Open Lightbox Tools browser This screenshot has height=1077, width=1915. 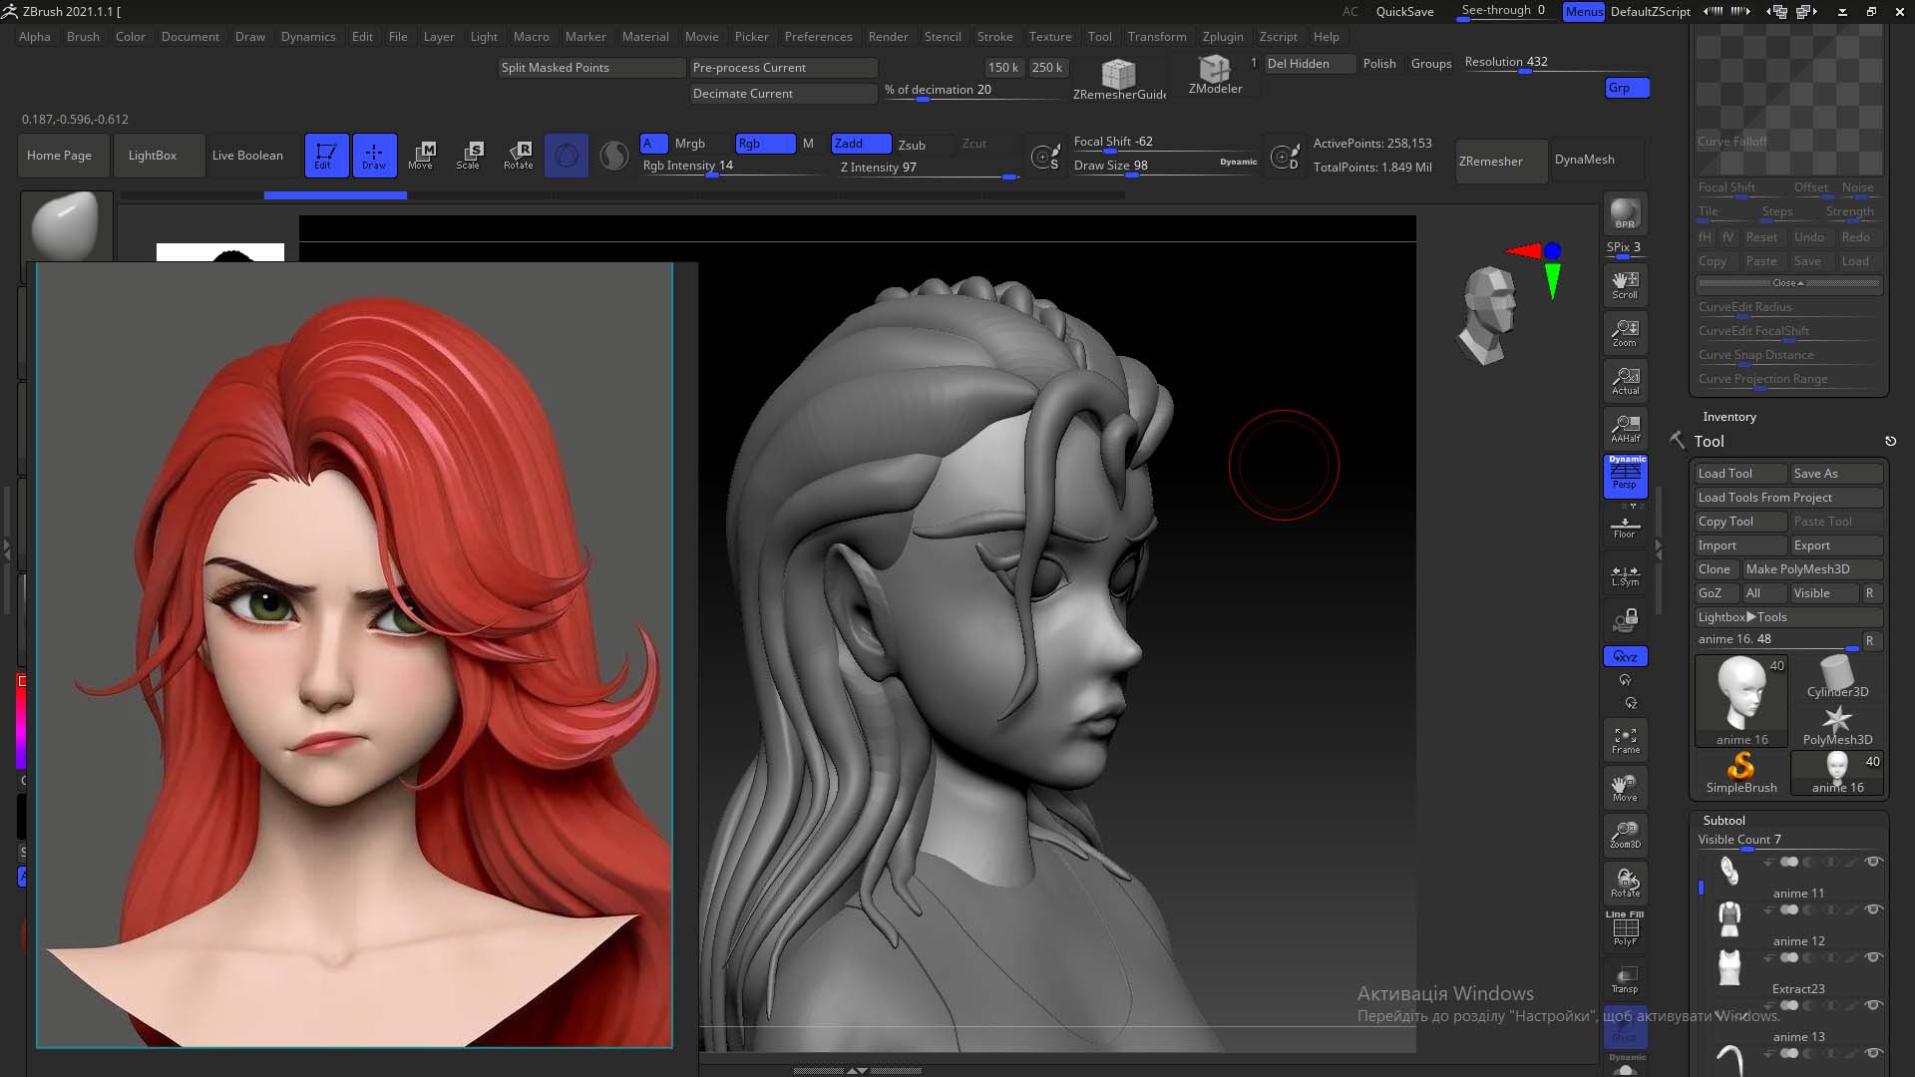[x=1742, y=617]
